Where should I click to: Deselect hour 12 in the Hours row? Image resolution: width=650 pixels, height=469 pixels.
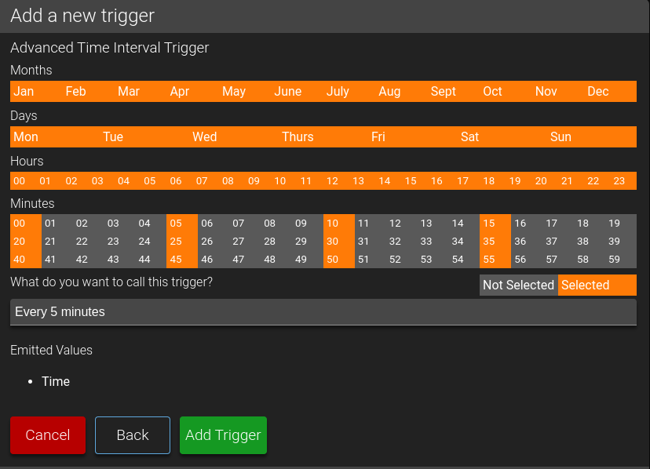tap(332, 181)
